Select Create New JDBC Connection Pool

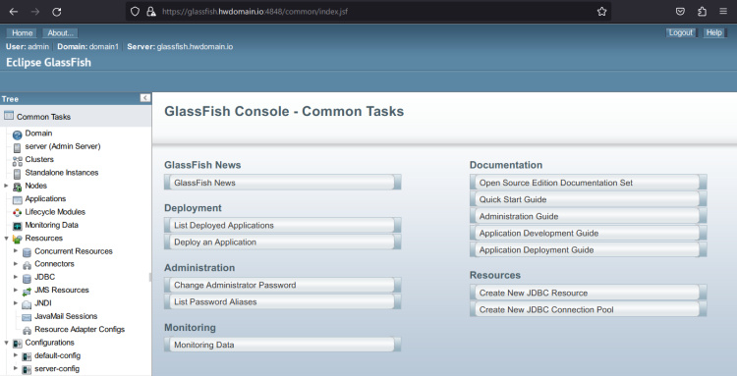(588, 310)
